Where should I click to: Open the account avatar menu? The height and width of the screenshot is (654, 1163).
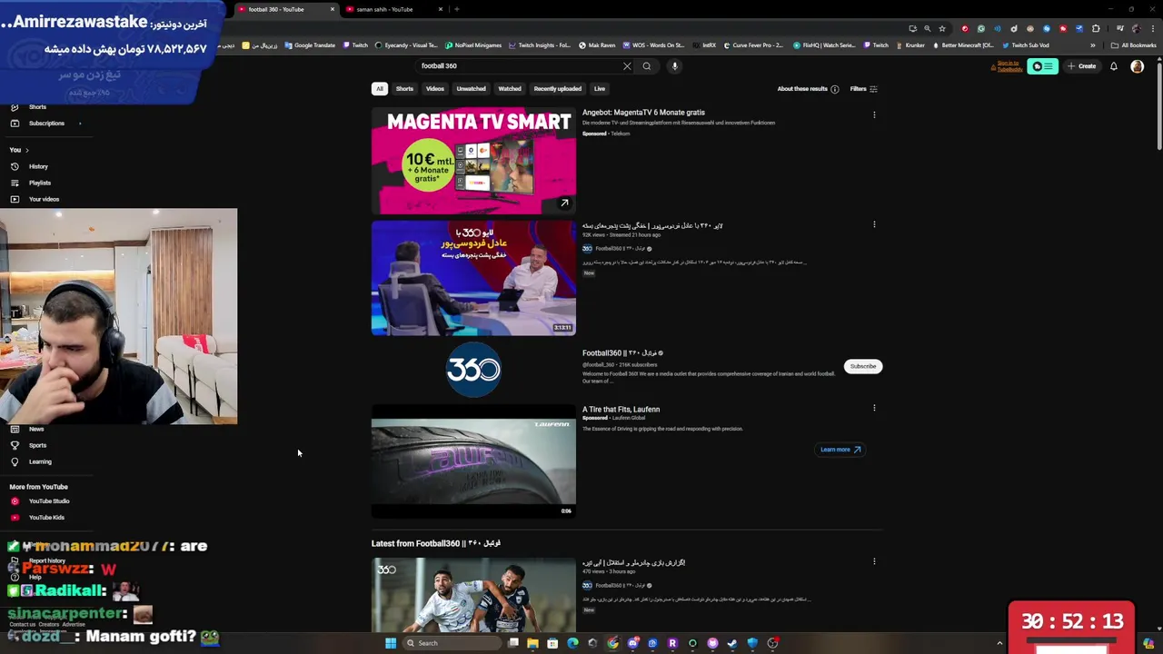pyautogui.click(x=1137, y=66)
